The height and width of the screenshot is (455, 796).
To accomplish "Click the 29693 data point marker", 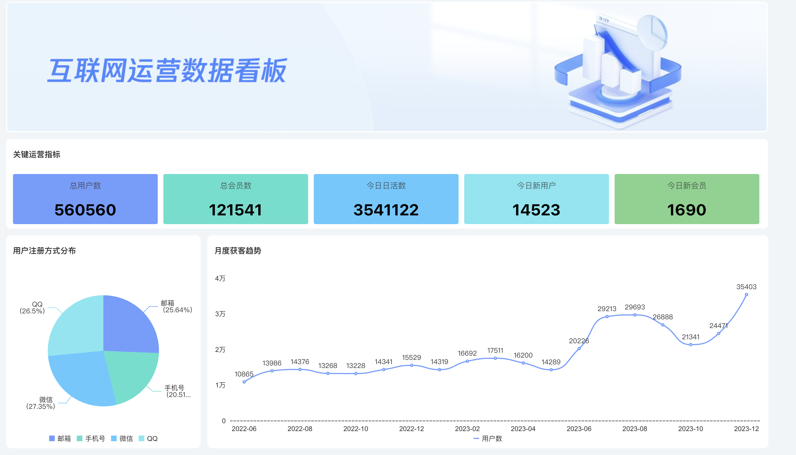I will (x=635, y=315).
